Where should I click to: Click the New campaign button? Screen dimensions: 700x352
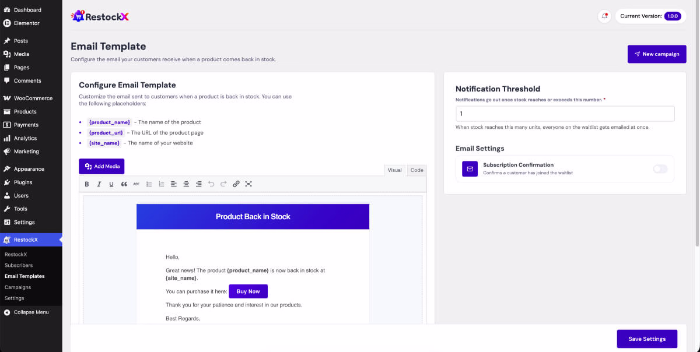657,54
